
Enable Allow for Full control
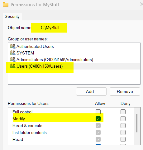coord(98,112)
